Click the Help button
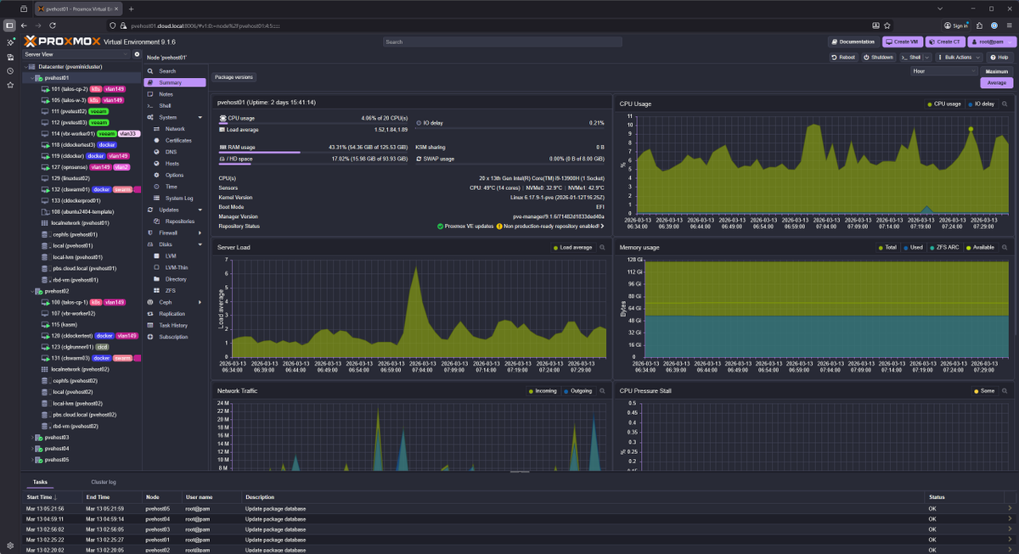 [x=999, y=57]
